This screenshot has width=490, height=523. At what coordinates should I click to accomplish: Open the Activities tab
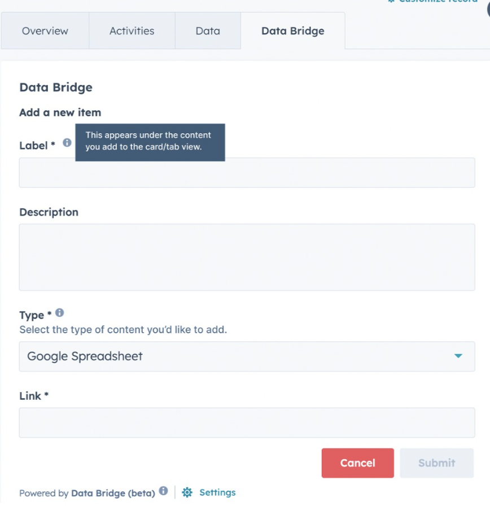click(x=132, y=31)
